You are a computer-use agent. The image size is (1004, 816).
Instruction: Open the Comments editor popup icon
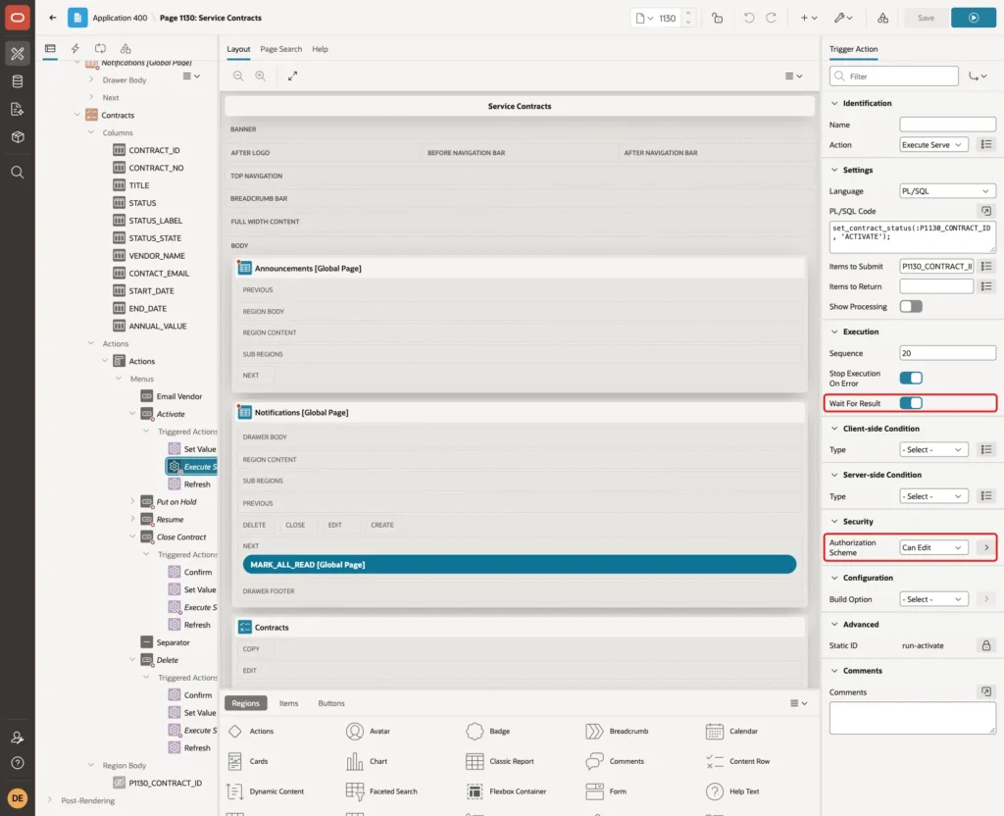click(986, 691)
